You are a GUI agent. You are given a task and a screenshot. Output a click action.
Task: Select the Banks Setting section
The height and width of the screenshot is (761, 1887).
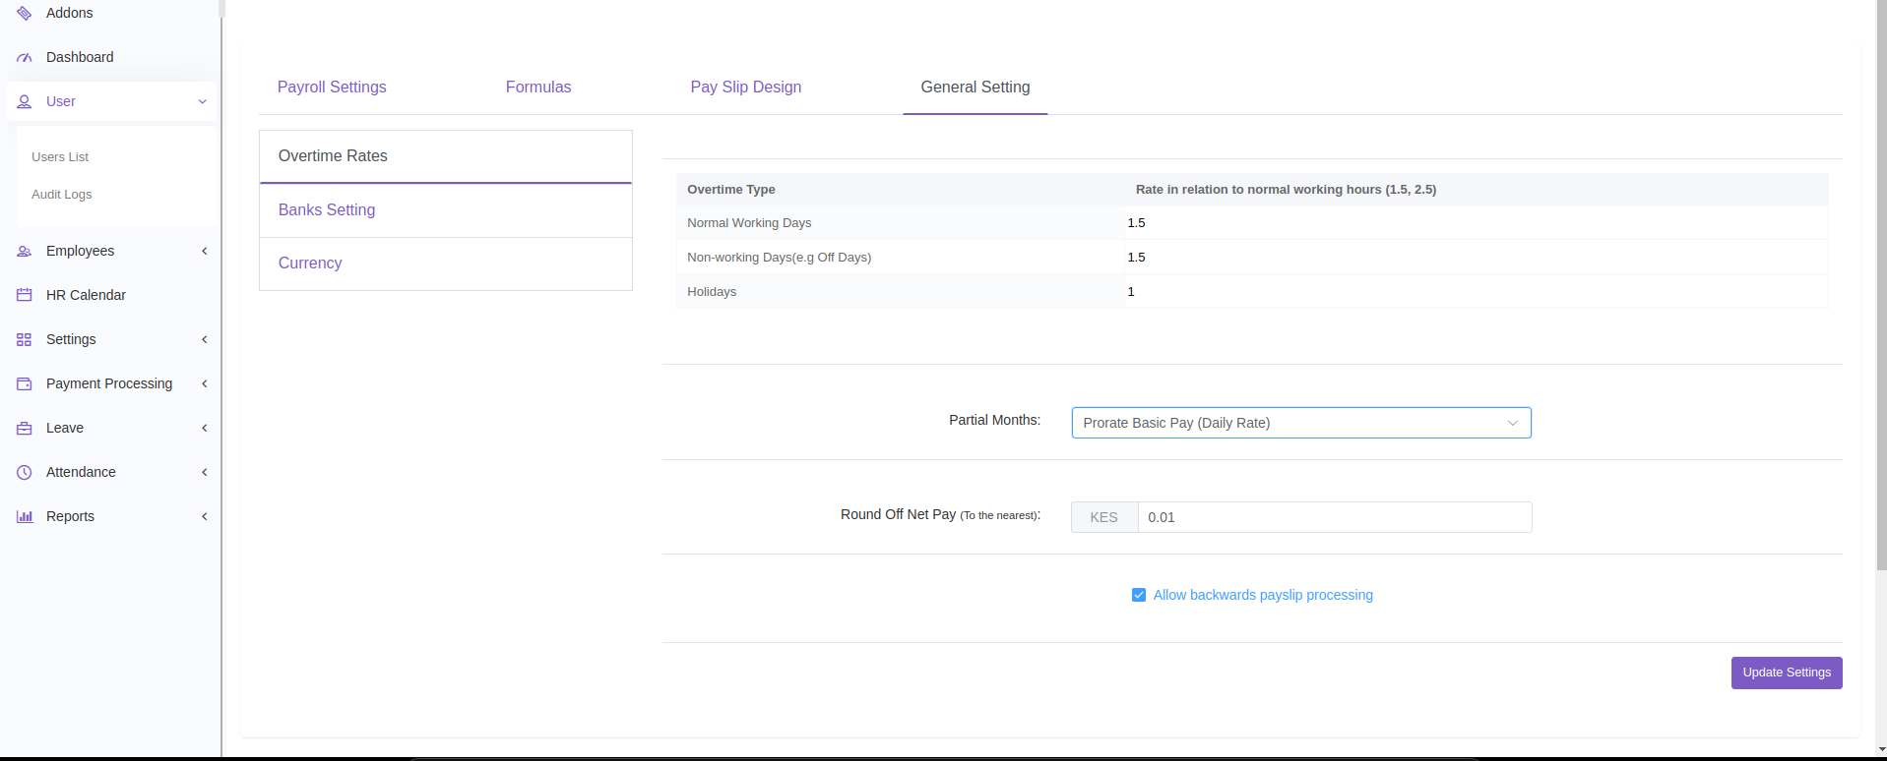(327, 210)
